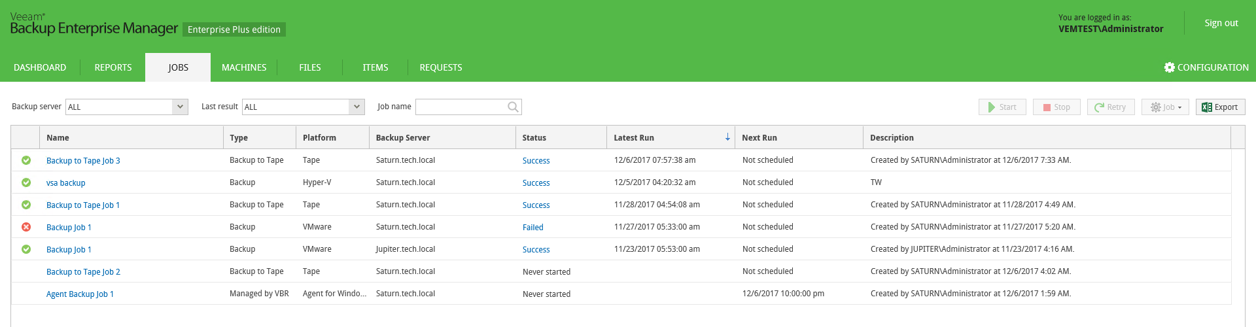The image size is (1256, 327).
Task: Open the Backup to Tape Job 1 link
Action: coord(83,205)
